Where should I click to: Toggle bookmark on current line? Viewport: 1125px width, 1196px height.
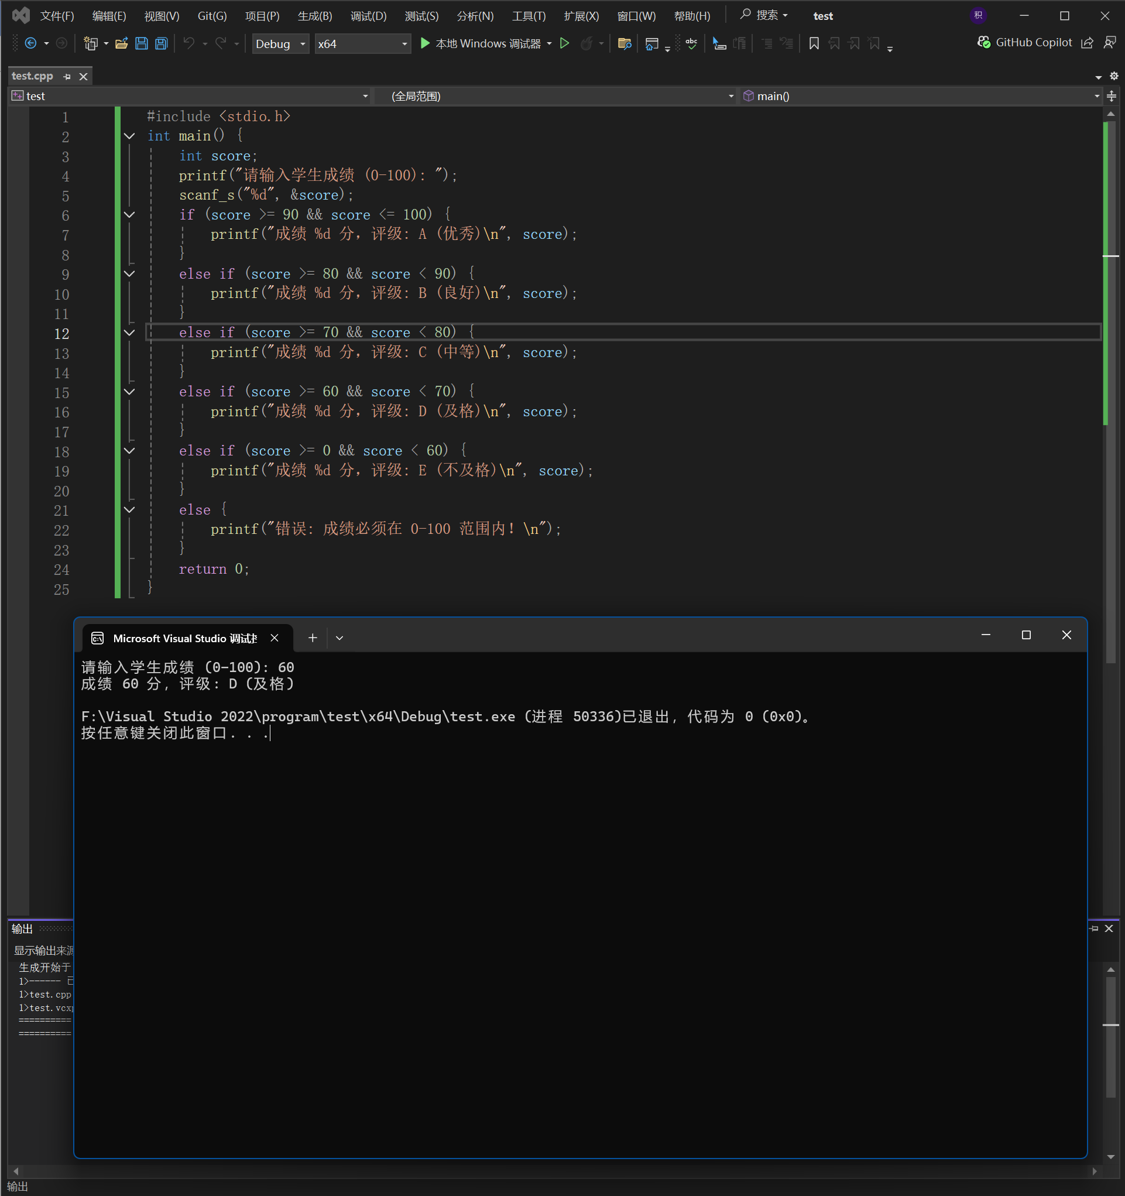click(814, 43)
